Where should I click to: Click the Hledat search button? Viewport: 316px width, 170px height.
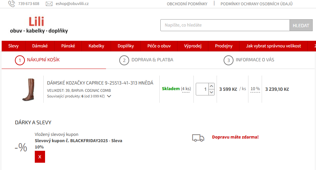point(301,26)
